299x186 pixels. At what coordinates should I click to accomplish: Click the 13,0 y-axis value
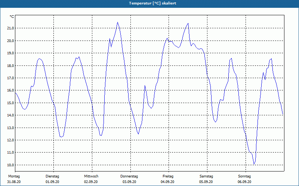point(10,128)
